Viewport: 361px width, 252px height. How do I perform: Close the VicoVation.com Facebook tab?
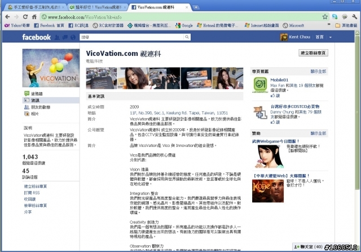point(187,7)
